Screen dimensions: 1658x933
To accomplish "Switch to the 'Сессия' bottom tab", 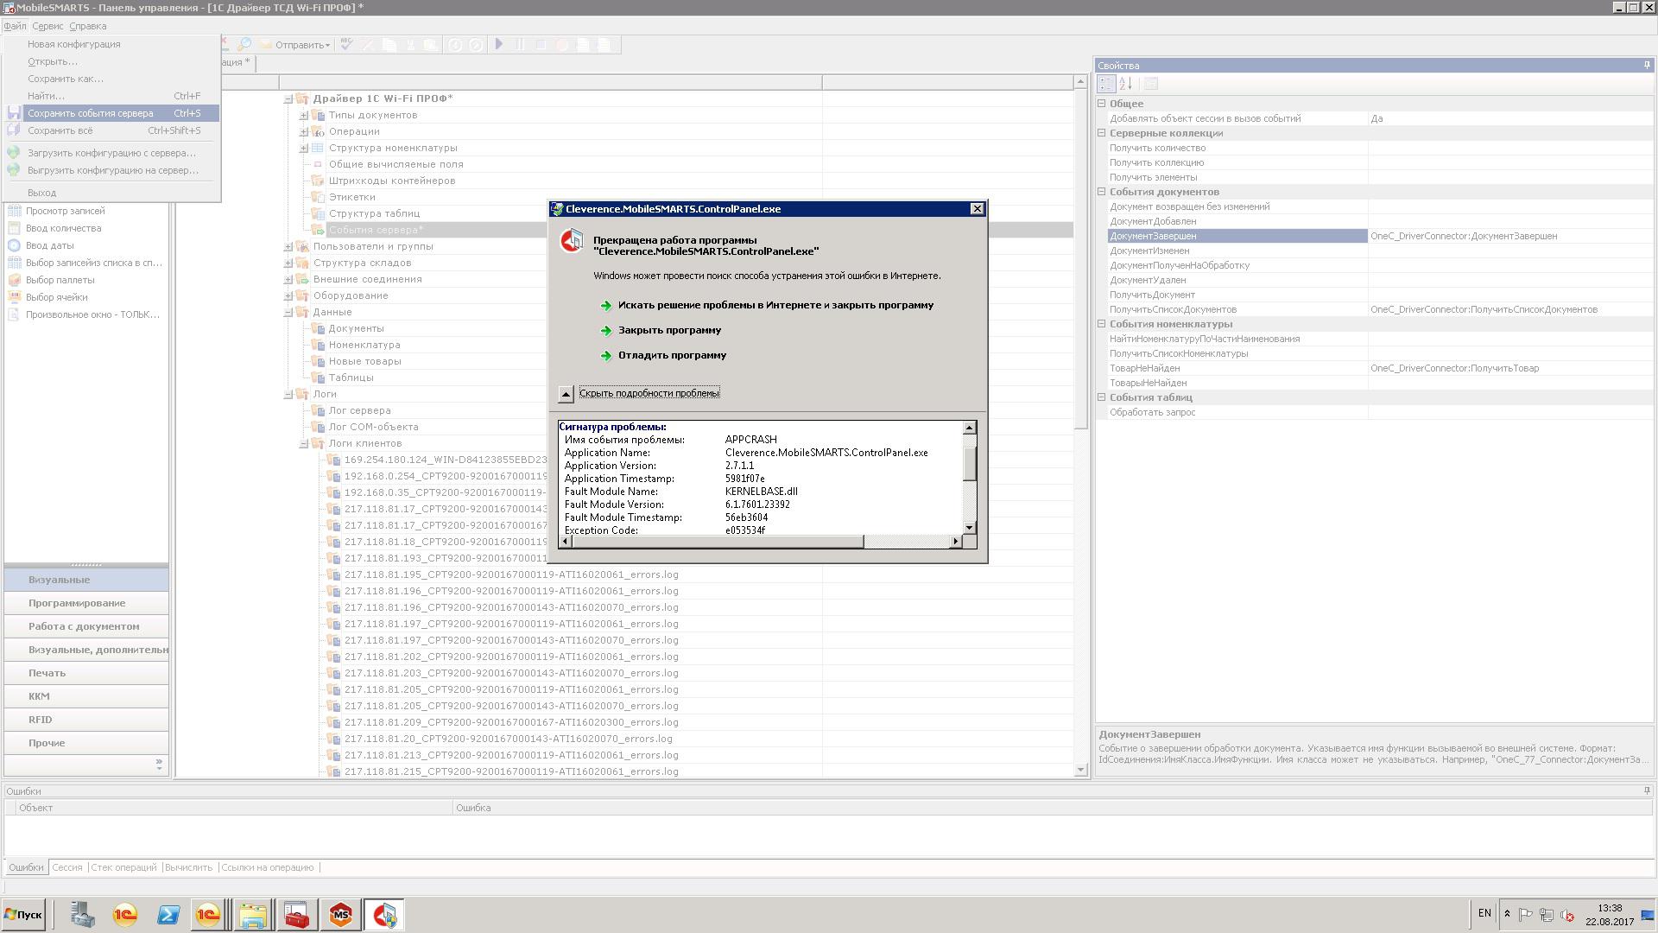I will coord(66,867).
